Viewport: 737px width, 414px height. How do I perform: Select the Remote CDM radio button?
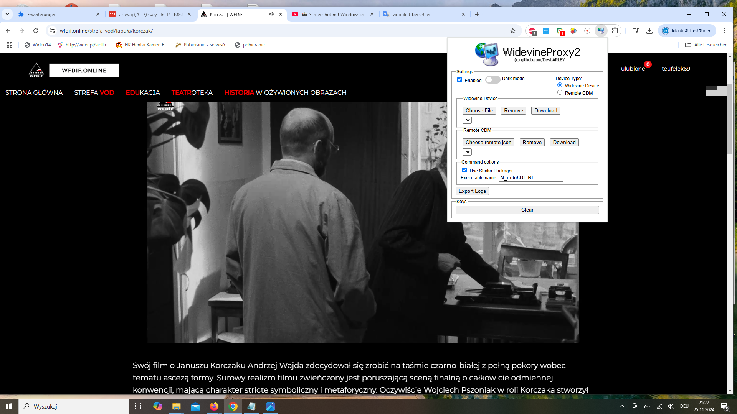[x=560, y=92]
